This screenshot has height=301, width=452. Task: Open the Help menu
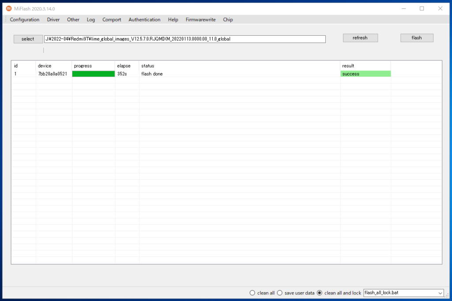pos(173,19)
